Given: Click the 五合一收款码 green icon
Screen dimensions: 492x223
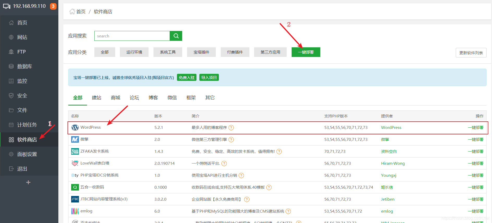Looking at the screenshot, I should [x=75, y=187].
